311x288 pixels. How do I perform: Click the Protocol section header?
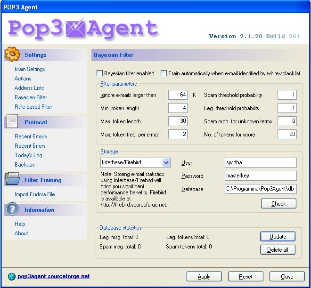(46, 122)
